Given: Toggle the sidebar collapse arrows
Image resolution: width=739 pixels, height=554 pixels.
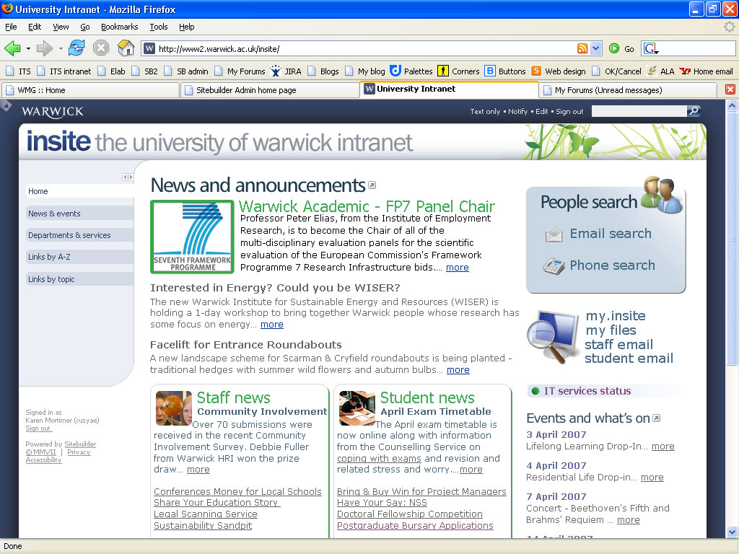Looking at the screenshot, I should (127, 177).
